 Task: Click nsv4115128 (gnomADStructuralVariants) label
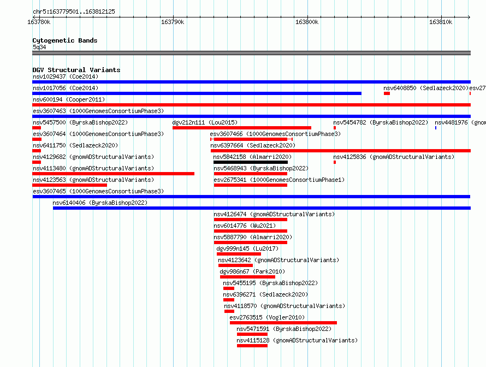pyautogui.click(x=297, y=340)
